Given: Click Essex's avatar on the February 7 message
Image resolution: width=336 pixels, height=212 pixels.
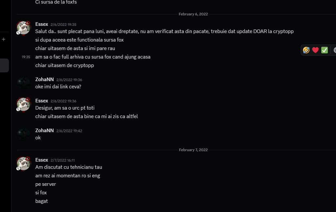Looking at the screenshot, I should tap(23, 164).
